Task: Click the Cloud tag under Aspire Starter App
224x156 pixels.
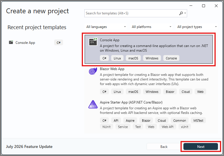Action: (162, 121)
